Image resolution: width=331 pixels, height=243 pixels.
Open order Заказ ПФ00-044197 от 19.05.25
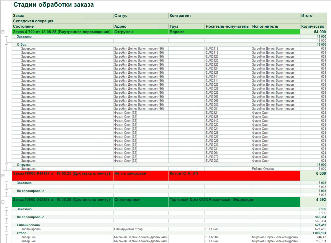(x=63, y=176)
